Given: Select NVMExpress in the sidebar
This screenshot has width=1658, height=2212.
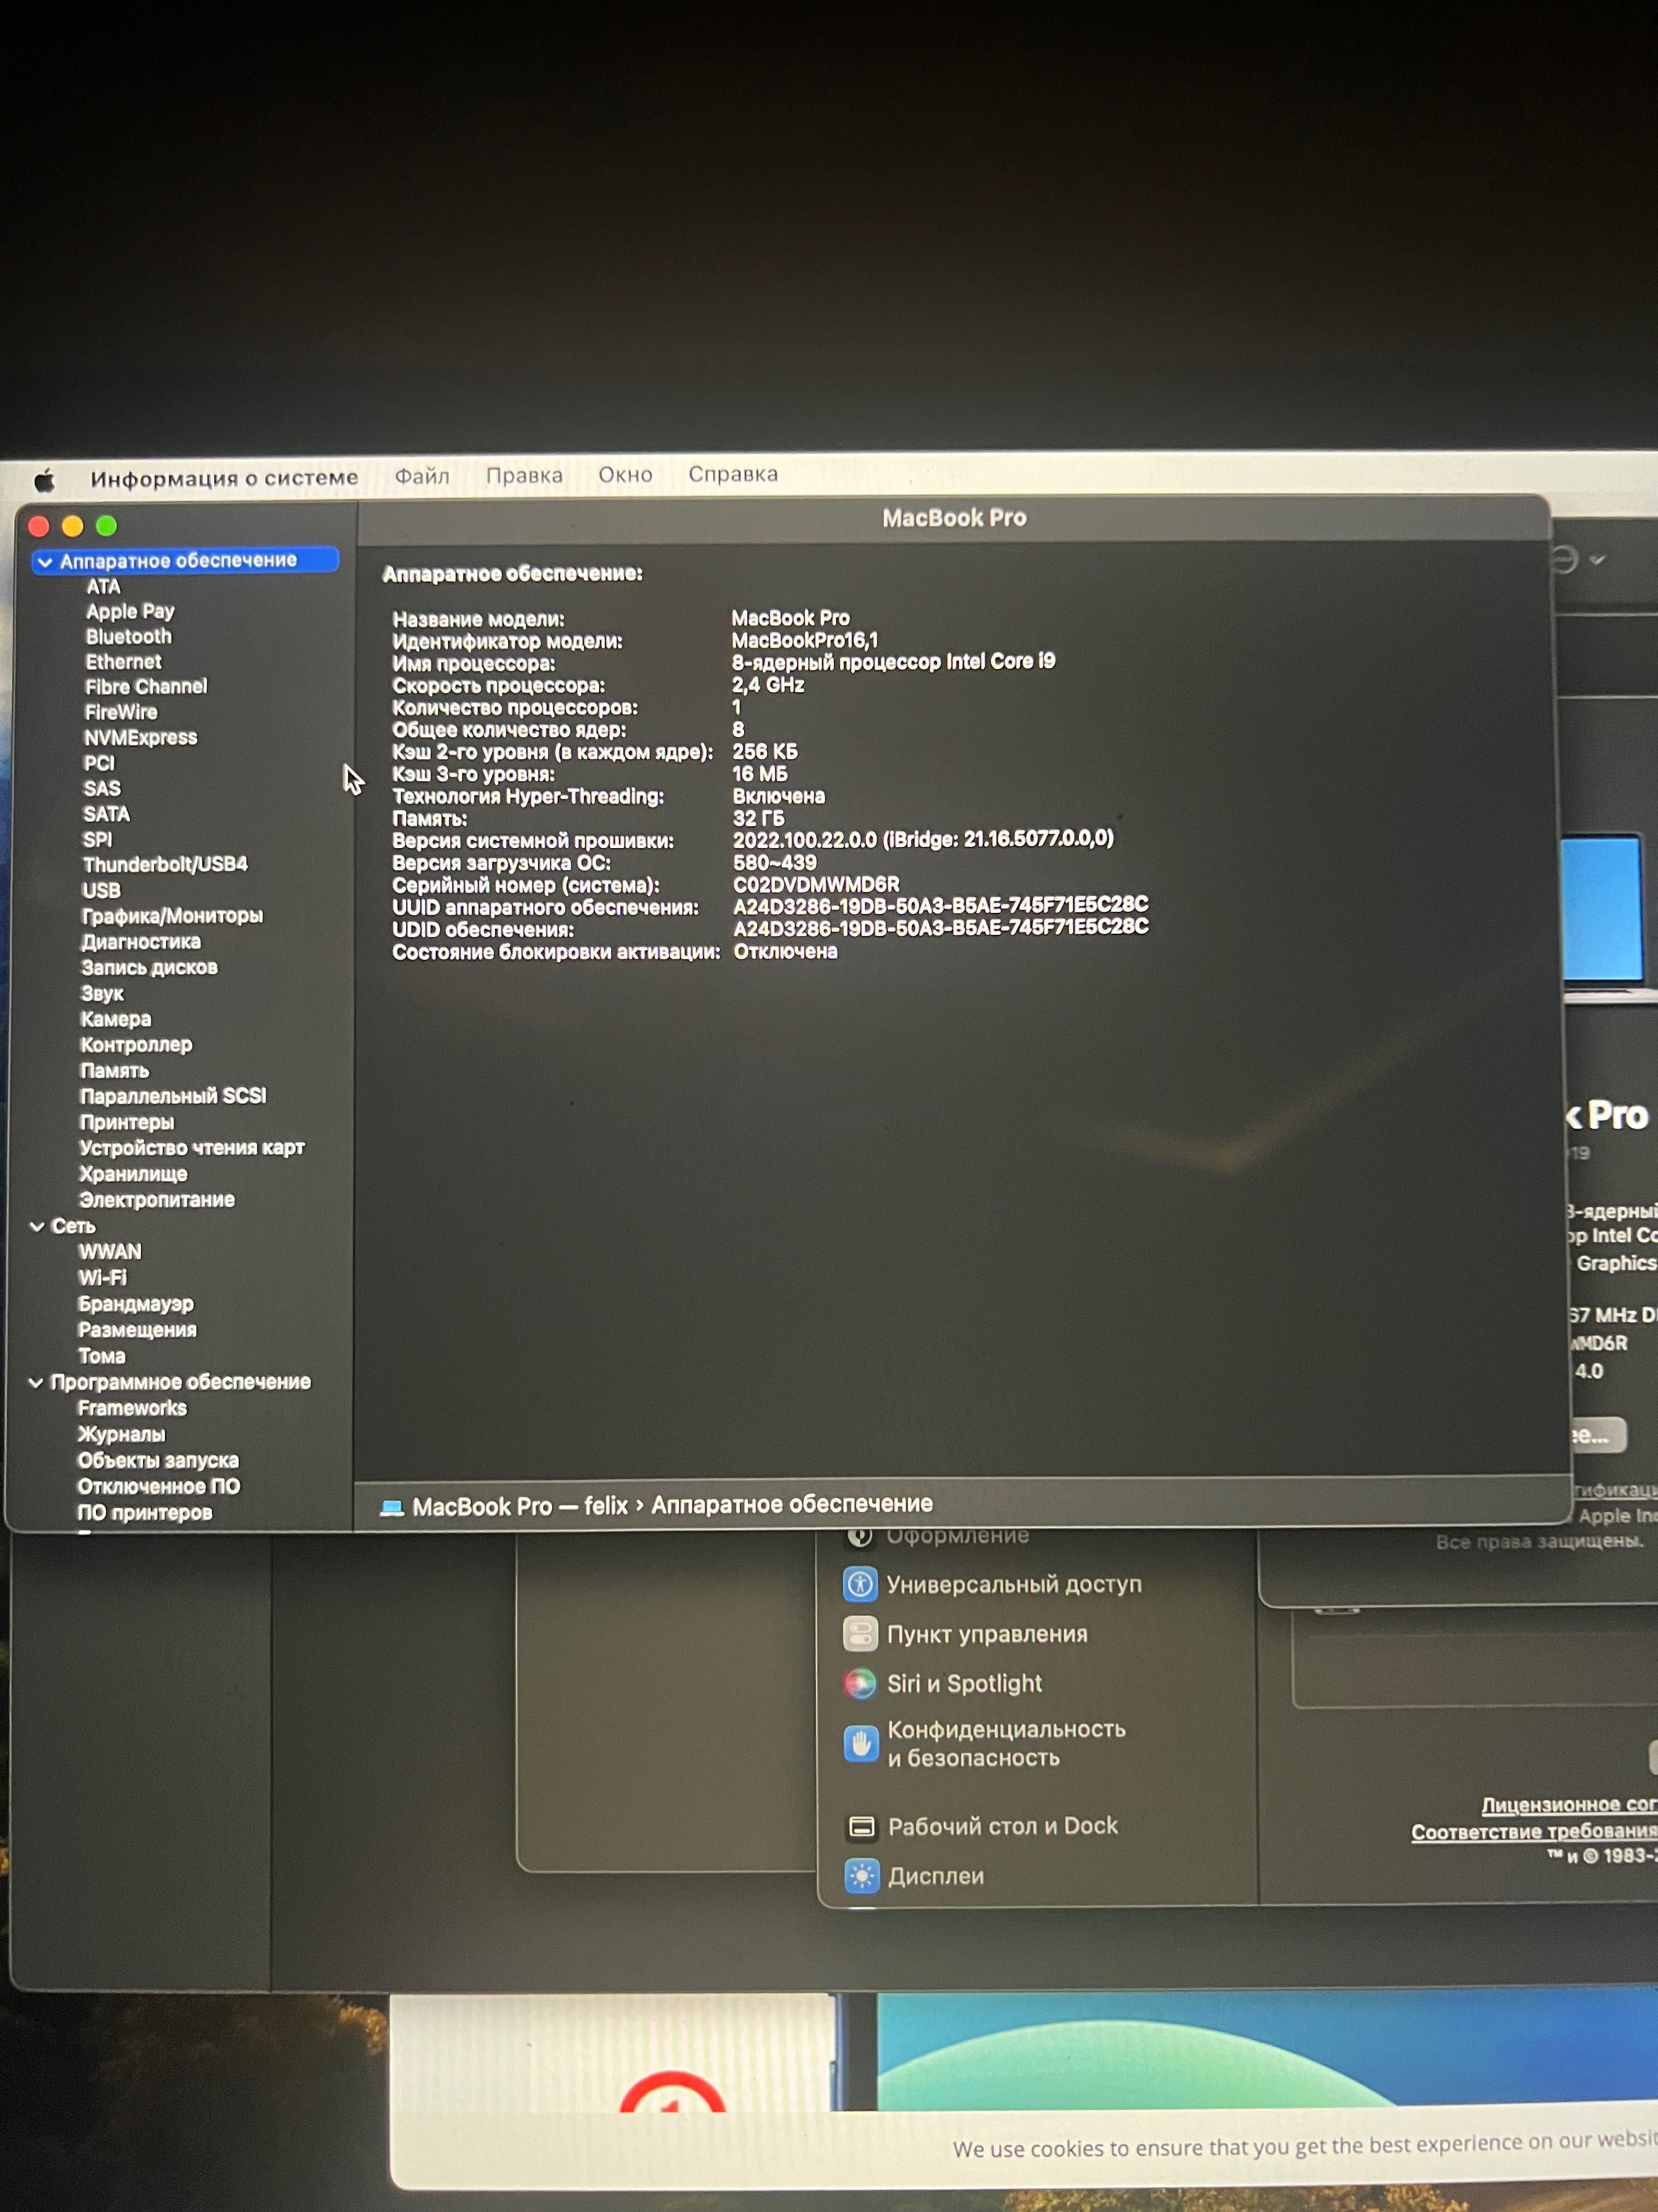Looking at the screenshot, I should coord(141,738).
